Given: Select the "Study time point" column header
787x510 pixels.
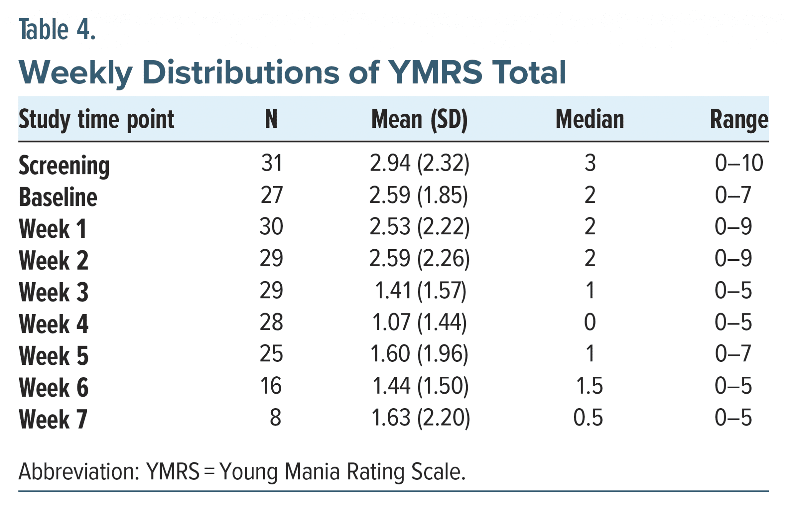Looking at the screenshot, I should tap(96, 119).
